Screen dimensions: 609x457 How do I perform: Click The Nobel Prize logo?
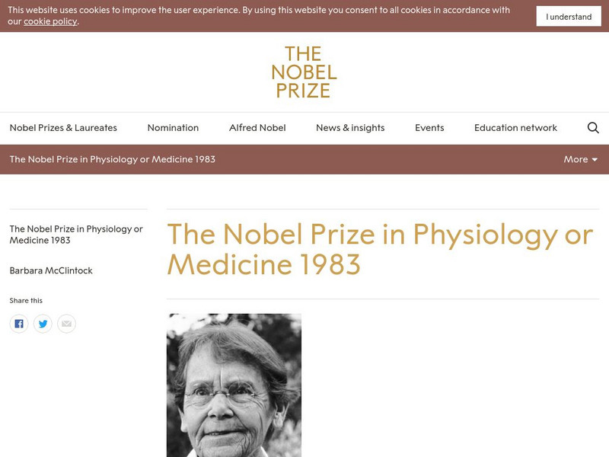coord(304,72)
